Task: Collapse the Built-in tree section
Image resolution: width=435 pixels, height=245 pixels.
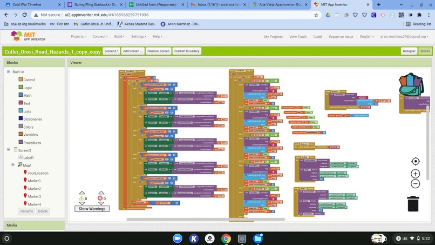Action: coord(8,72)
